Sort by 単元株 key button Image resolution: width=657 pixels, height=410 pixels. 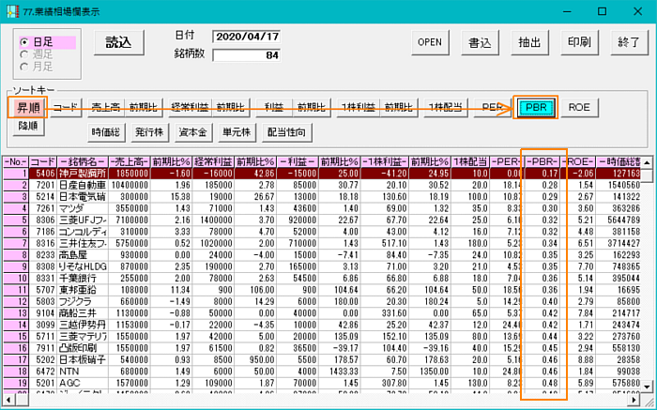(237, 132)
